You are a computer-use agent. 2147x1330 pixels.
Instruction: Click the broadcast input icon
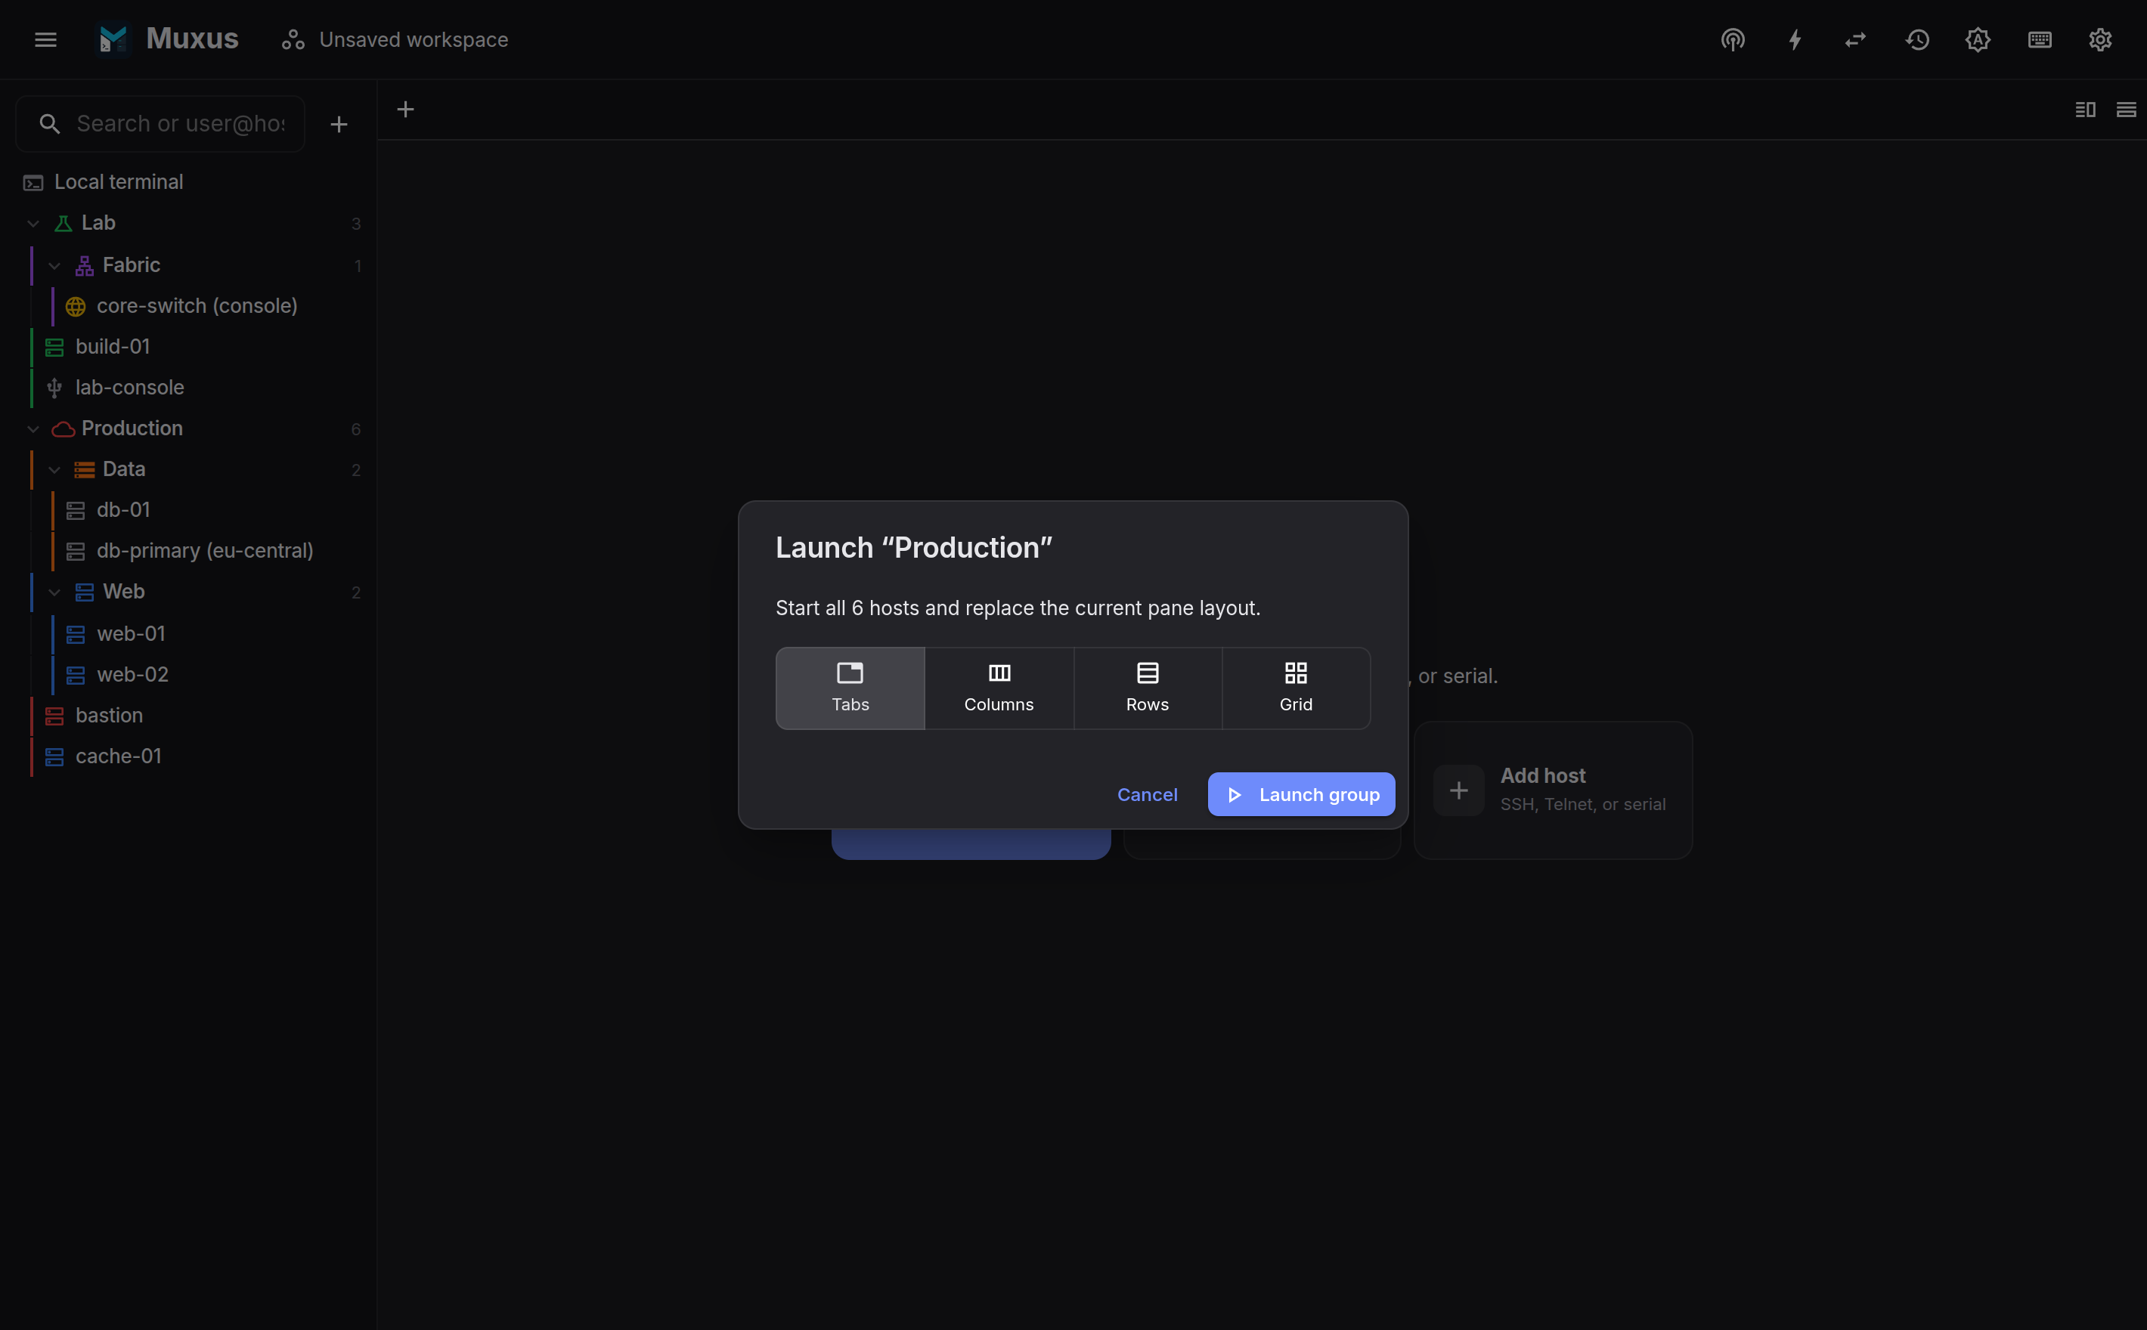point(1733,39)
